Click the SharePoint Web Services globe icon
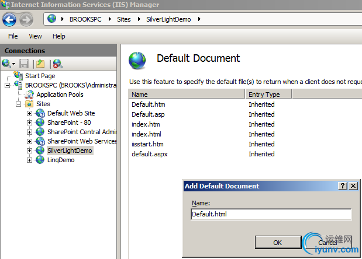This screenshot has height=259, width=362. point(40,141)
